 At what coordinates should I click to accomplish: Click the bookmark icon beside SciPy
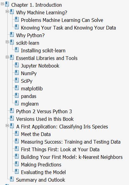tap(17, 80)
